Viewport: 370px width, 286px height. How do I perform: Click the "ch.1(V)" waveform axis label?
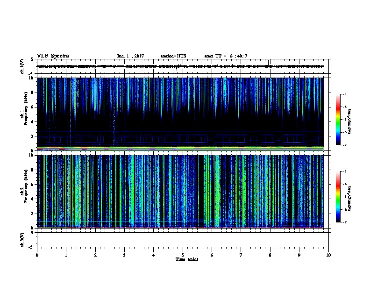[22, 66]
